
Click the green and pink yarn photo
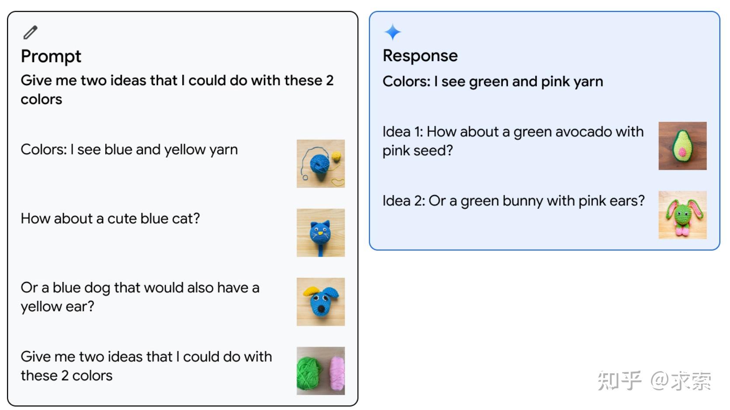tap(321, 371)
